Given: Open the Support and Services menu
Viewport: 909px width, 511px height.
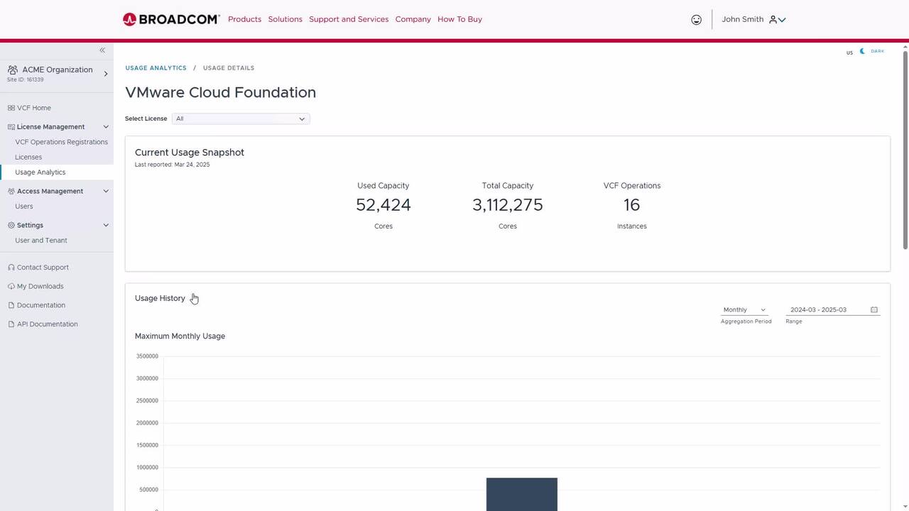Looking at the screenshot, I should point(349,19).
